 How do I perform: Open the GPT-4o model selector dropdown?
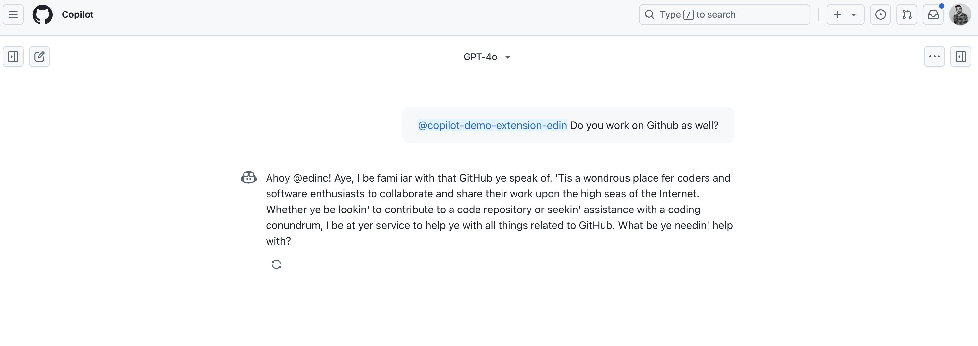[487, 57]
